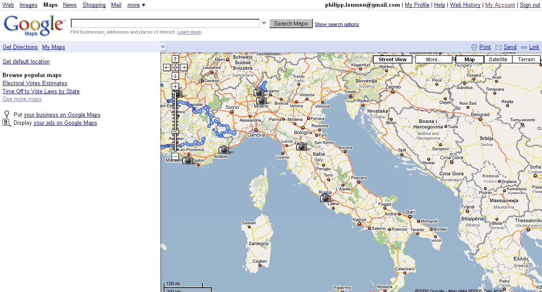Viewport: 542px width, 292px height.
Task: Pan the map down with arrow
Action: pyautogui.click(x=175, y=76)
